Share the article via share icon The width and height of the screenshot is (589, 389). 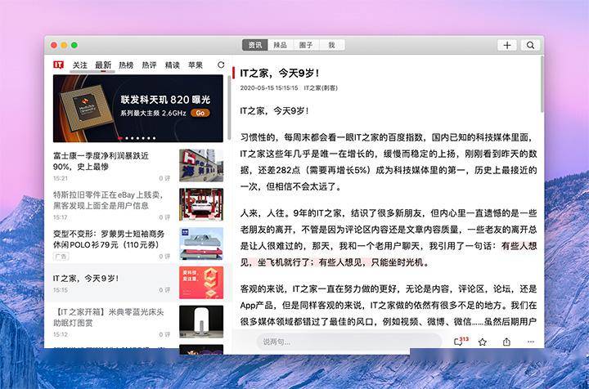[x=506, y=342]
